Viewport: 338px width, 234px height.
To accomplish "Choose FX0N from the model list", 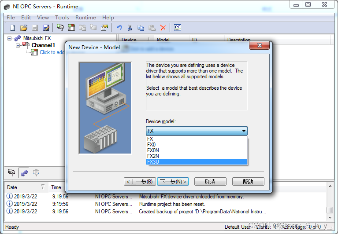I will [197, 150].
